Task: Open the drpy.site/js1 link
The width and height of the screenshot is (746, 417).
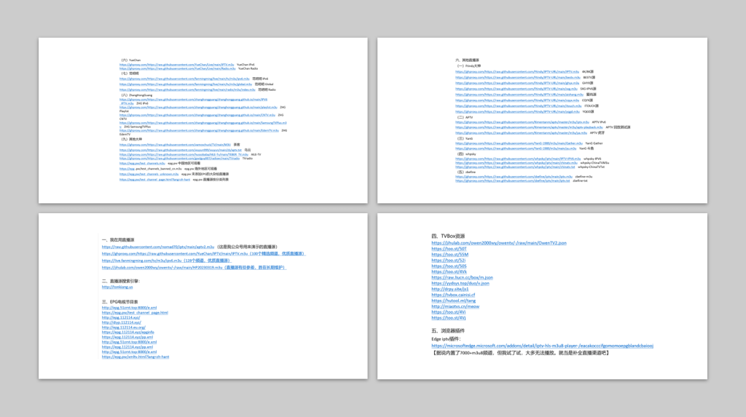Action: (450, 289)
